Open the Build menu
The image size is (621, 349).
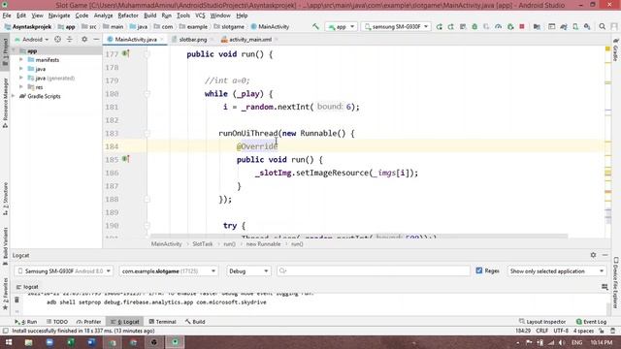coord(150,16)
